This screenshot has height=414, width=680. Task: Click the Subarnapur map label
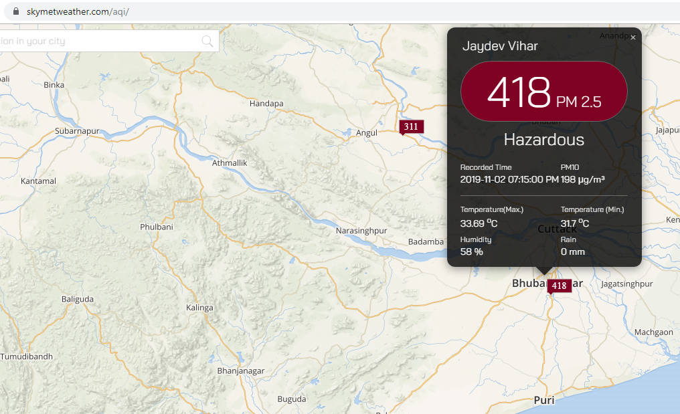point(77,131)
